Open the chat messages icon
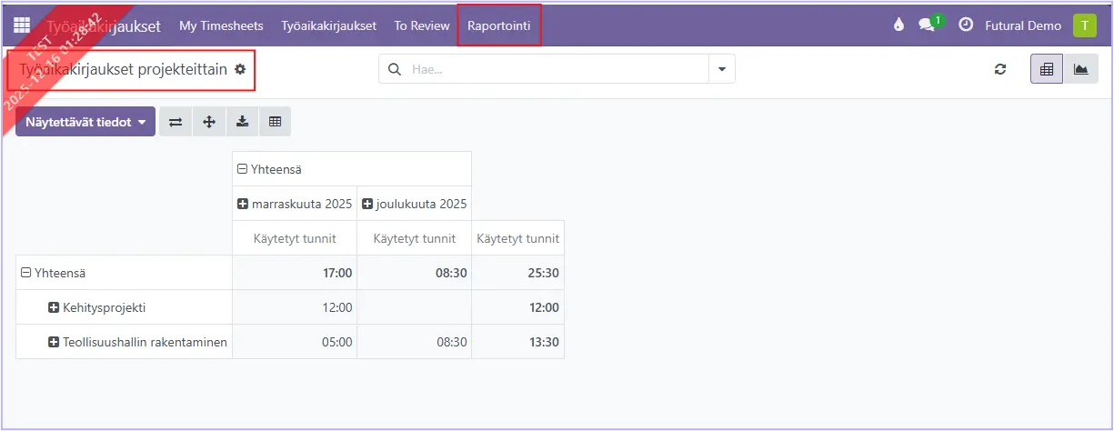 coord(927,25)
